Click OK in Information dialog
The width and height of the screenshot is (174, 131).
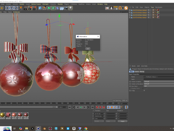click(x=88, y=49)
